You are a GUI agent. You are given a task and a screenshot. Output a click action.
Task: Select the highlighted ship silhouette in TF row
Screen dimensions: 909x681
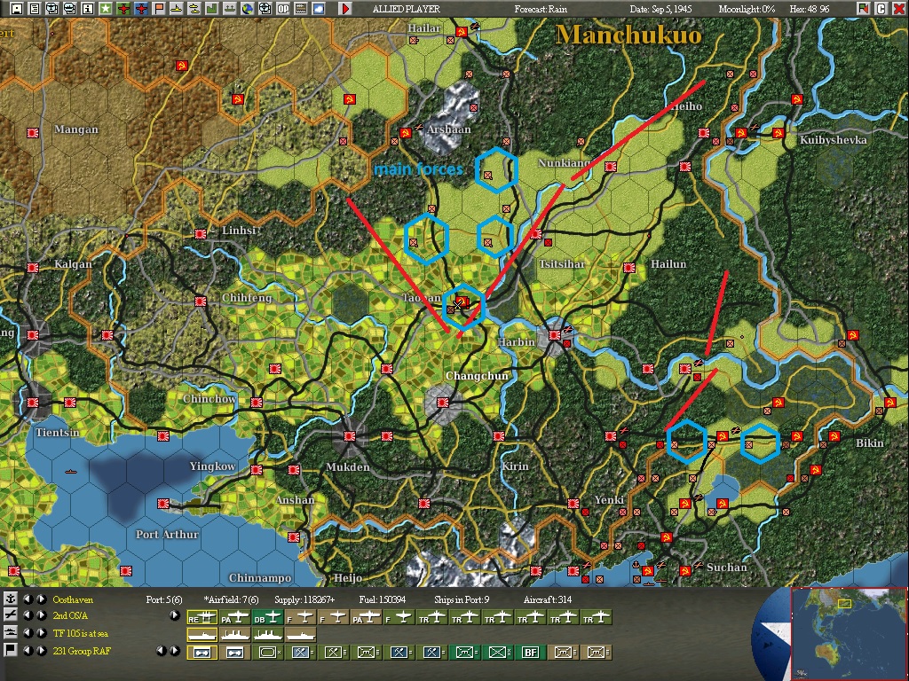click(x=202, y=635)
